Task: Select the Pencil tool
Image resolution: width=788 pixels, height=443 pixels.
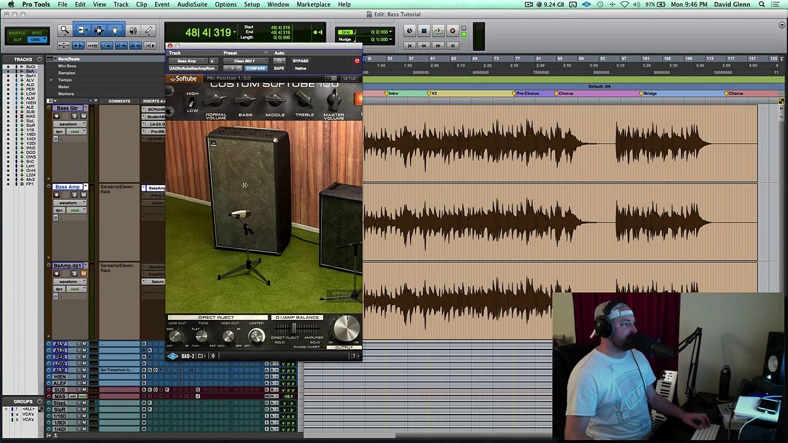Action: [148, 30]
